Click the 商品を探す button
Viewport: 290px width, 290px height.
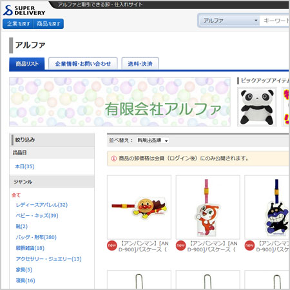[x=48, y=24]
